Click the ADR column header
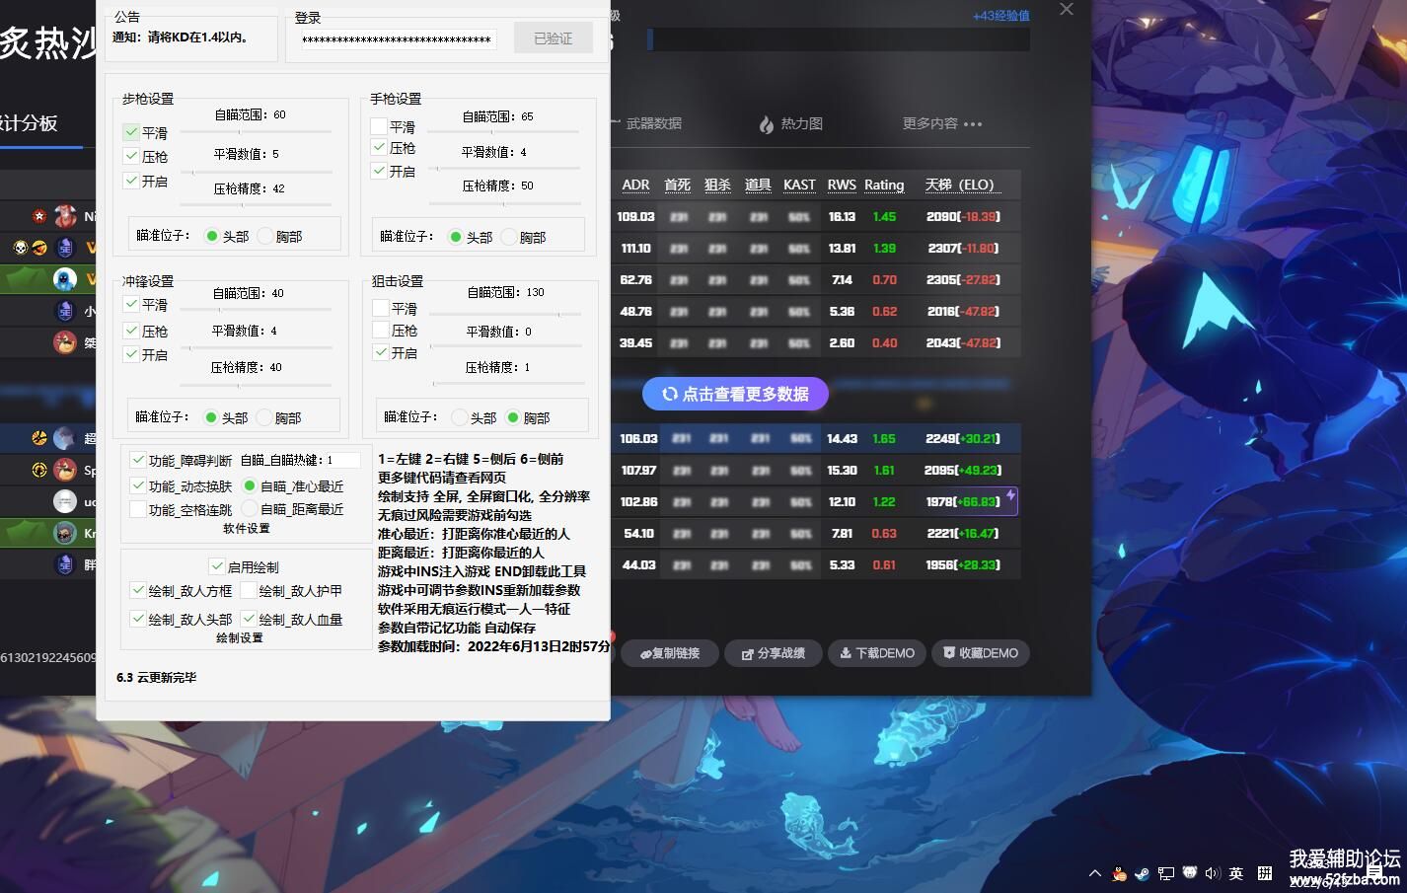The width and height of the screenshot is (1407, 893). click(x=635, y=185)
